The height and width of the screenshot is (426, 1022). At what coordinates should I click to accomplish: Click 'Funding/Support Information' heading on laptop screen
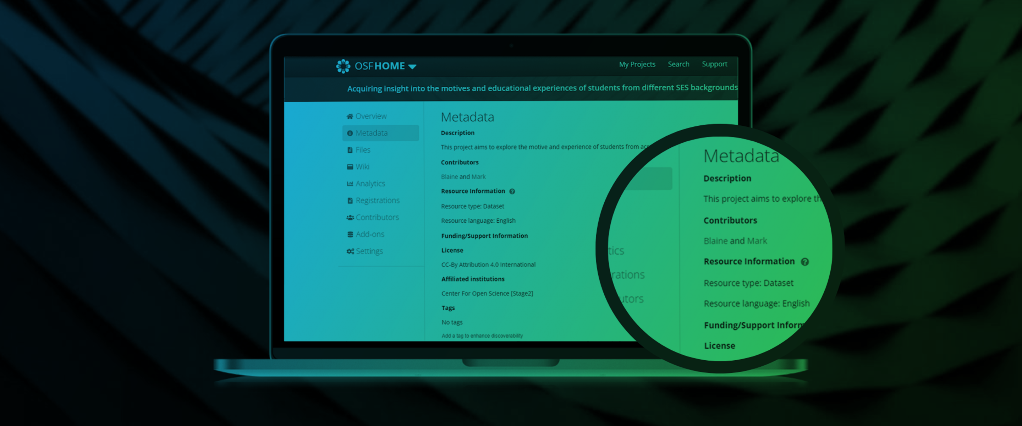pos(484,236)
